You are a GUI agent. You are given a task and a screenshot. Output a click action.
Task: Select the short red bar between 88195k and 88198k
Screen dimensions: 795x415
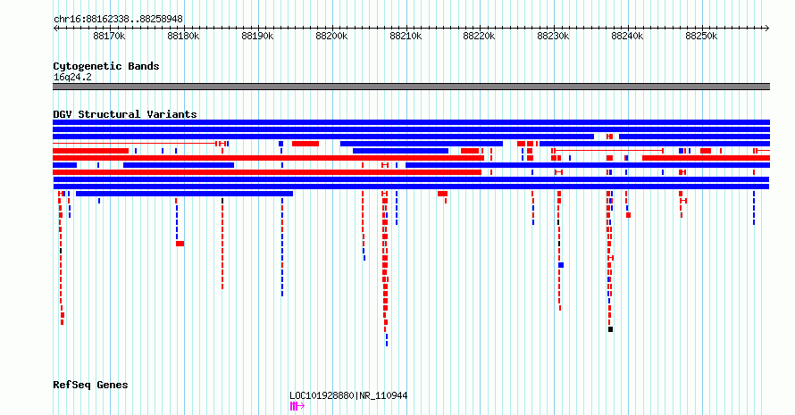pos(305,144)
